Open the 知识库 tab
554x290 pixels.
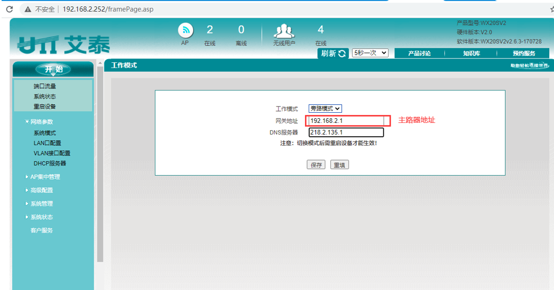(471, 53)
